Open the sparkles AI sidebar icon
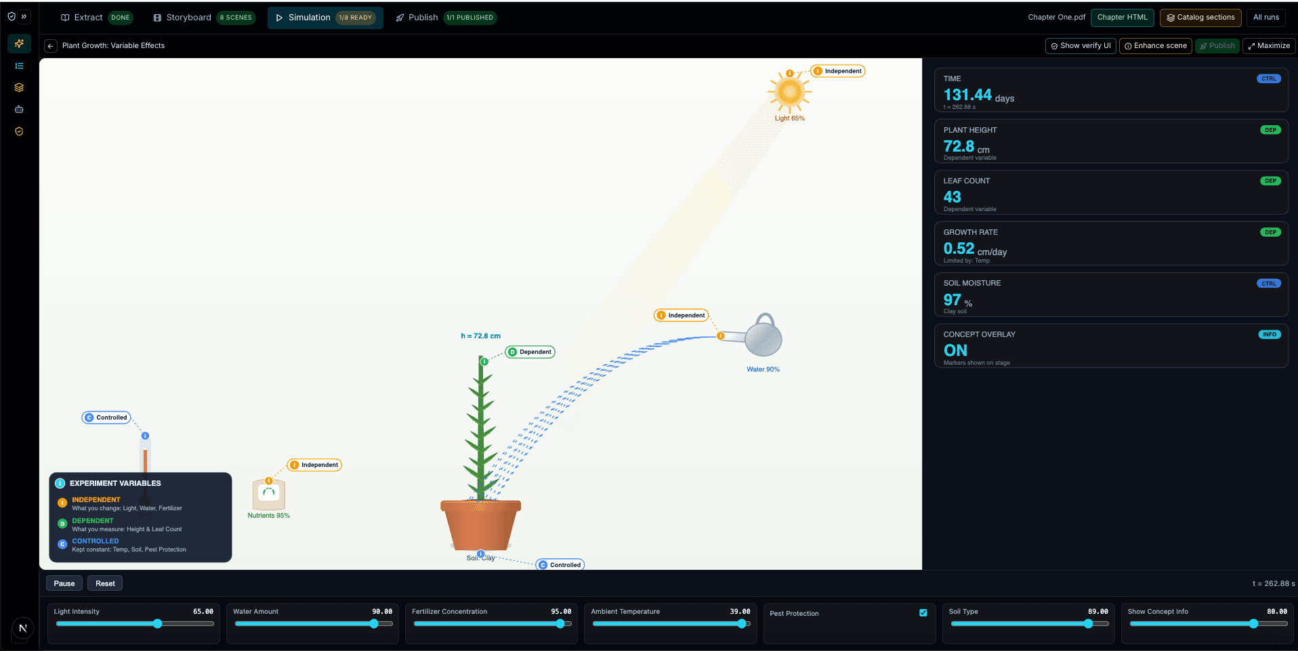Viewport: 1298px width, 651px height. (19, 44)
